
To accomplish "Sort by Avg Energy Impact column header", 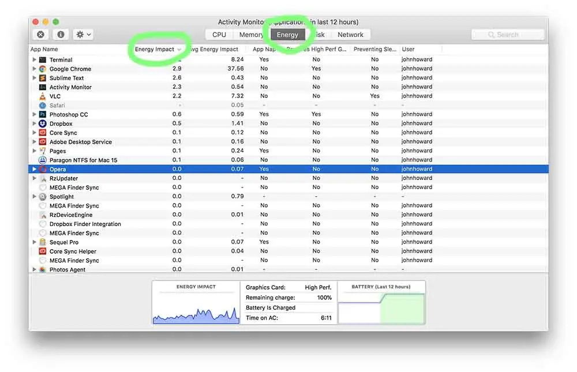I will point(214,49).
